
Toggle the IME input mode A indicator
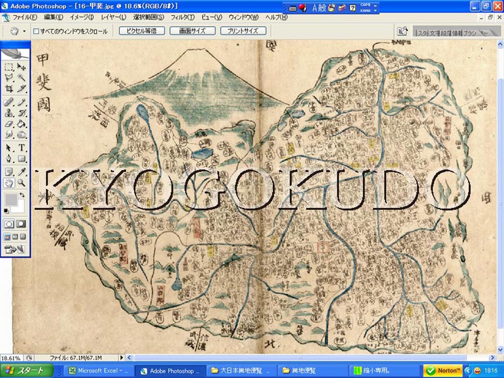pyautogui.click(x=315, y=8)
